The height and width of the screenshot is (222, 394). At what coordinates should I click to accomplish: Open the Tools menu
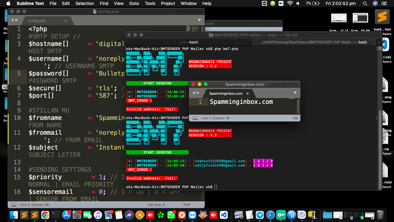click(x=150, y=3)
